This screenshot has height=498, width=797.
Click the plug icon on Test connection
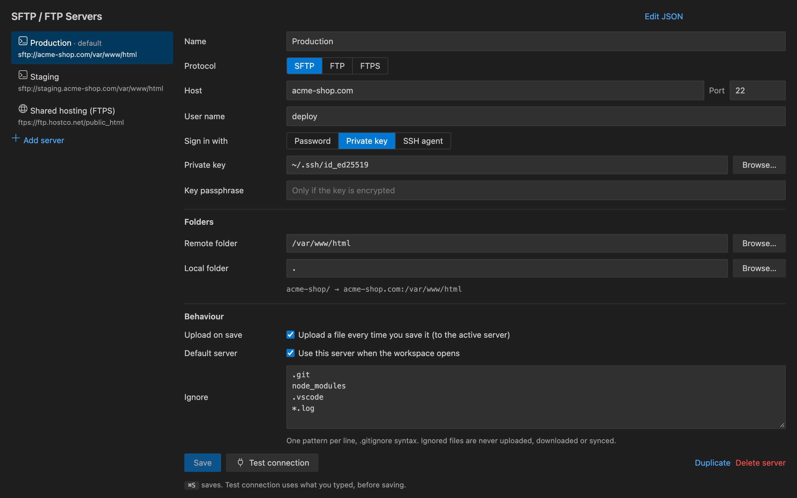pyautogui.click(x=240, y=463)
